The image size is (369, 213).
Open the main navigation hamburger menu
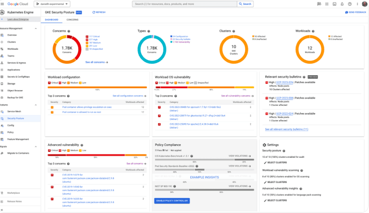[x=3, y=4]
